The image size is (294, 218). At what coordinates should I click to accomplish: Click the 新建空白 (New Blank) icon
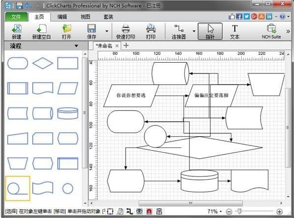click(41, 31)
